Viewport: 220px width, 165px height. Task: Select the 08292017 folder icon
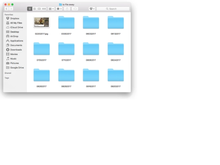[66, 75]
